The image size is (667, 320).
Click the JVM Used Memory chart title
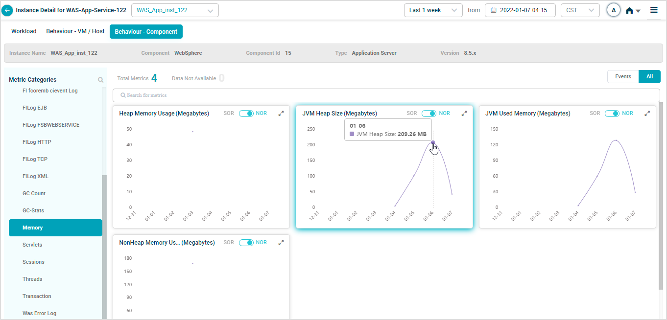(x=528, y=114)
